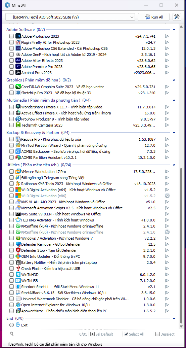
Task: Click the Sel Default button
Action: coord(102,334)
